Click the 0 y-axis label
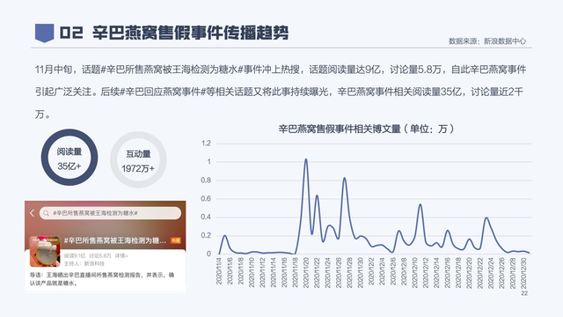The image size is (563, 317). (209, 254)
